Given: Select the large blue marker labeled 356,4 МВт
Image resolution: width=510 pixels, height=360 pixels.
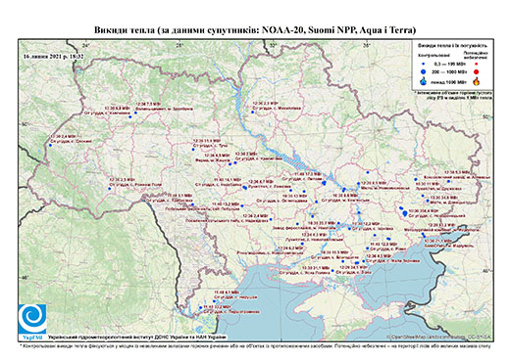Looking at the screenshot, I should pos(405,213).
